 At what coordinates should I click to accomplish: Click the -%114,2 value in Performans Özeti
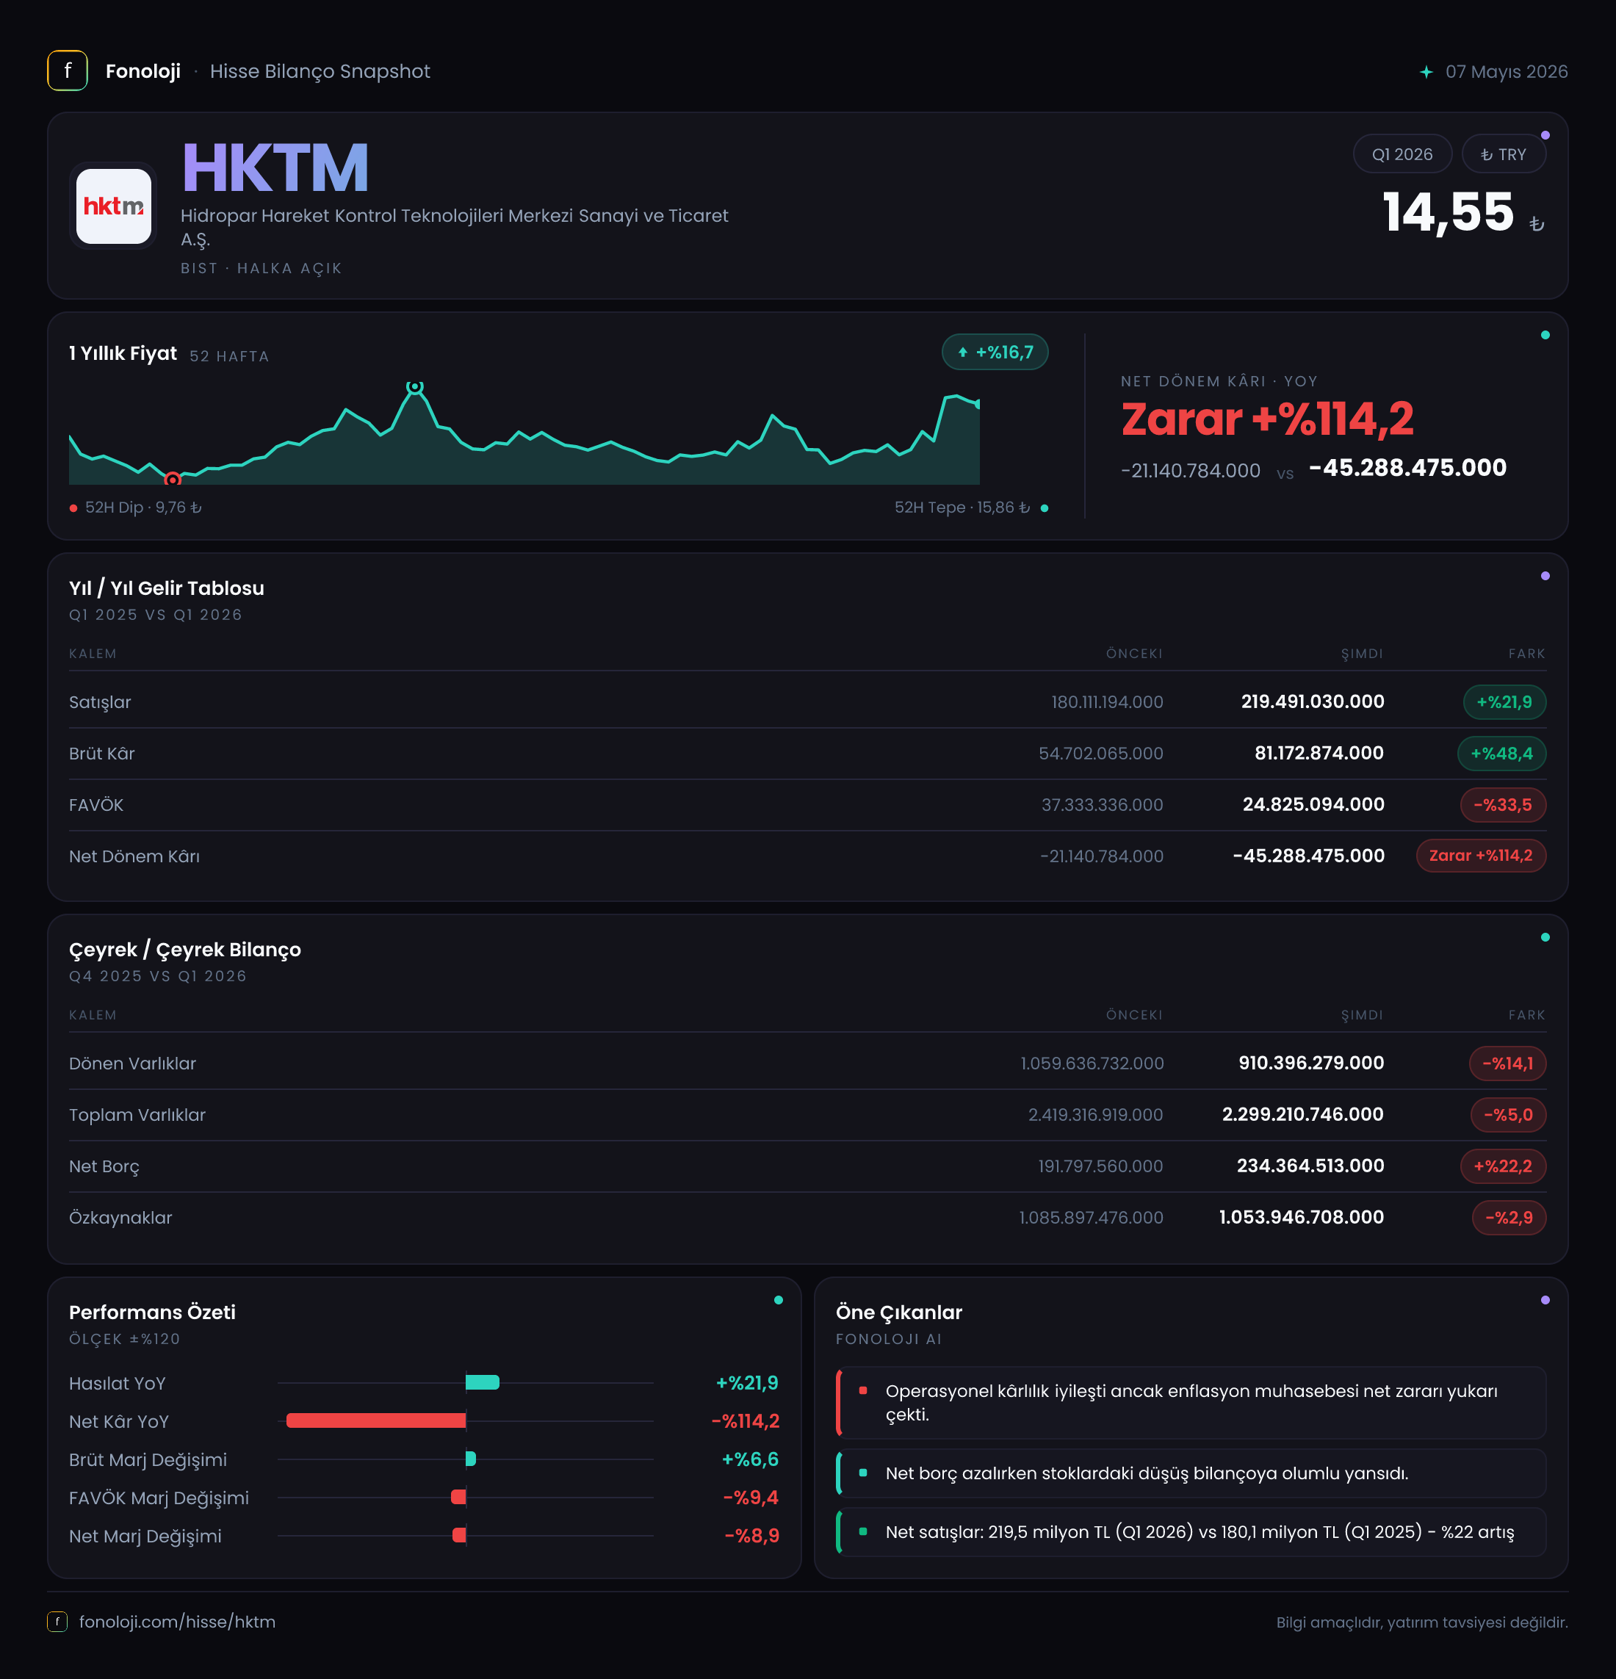click(746, 1422)
